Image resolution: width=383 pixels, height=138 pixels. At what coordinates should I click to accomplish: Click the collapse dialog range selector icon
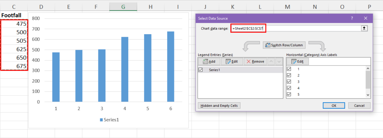tap(364, 28)
